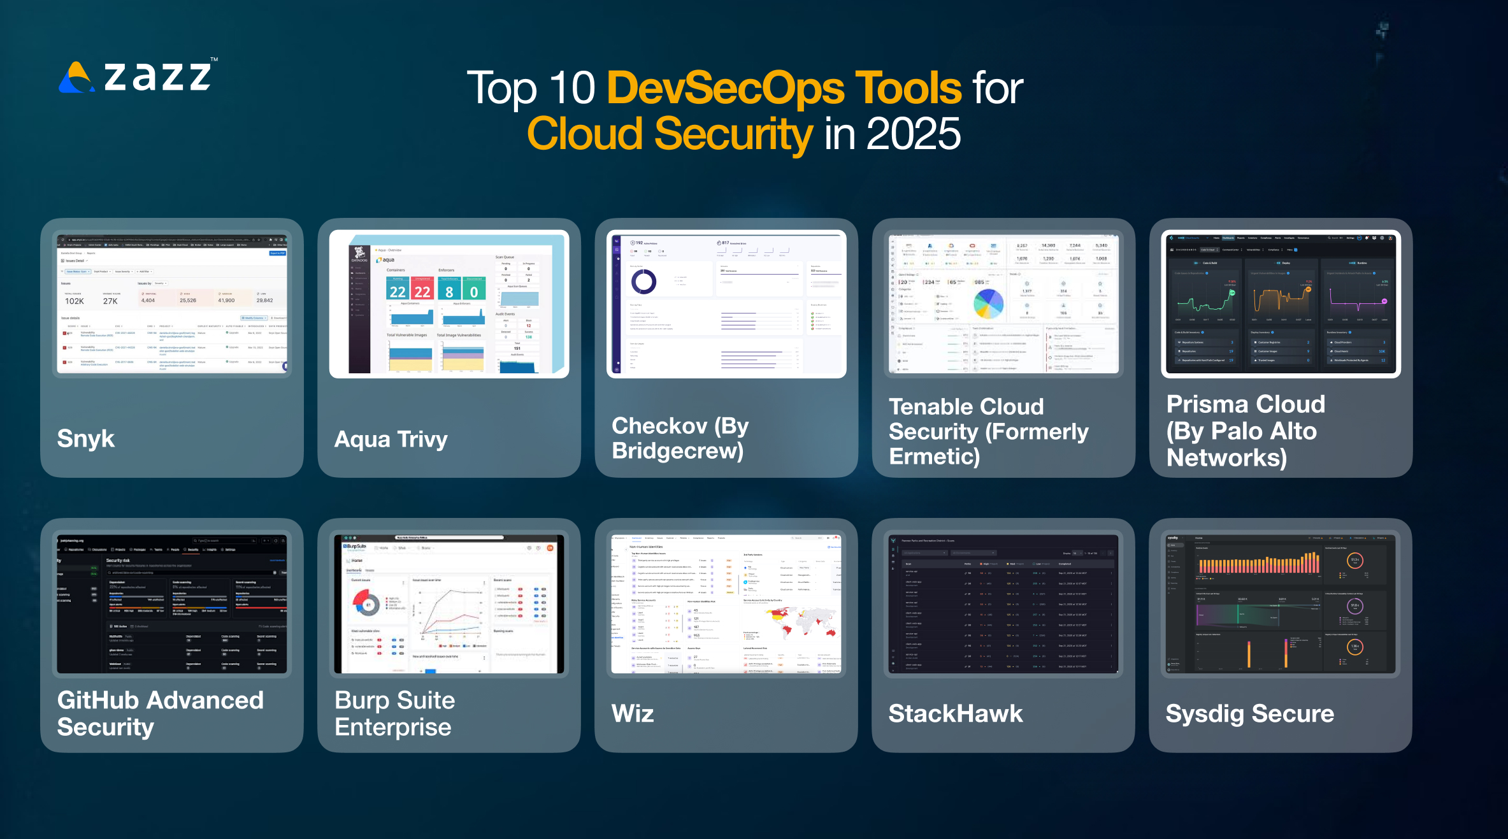
Task: Open the GitHub Advanced Security screenshot thumbnail
Action: click(172, 603)
